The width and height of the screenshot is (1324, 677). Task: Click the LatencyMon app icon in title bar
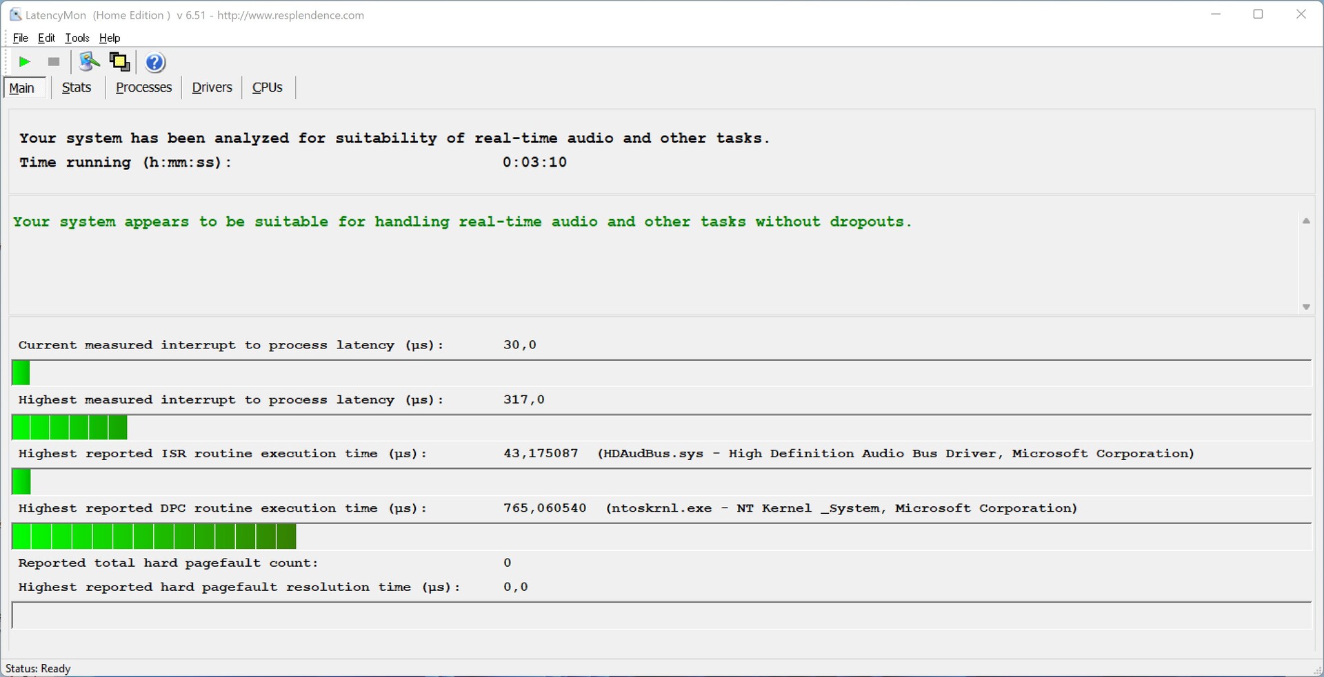point(15,14)
